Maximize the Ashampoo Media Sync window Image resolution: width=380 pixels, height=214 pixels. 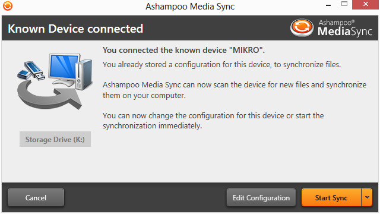tap(344, 4)
